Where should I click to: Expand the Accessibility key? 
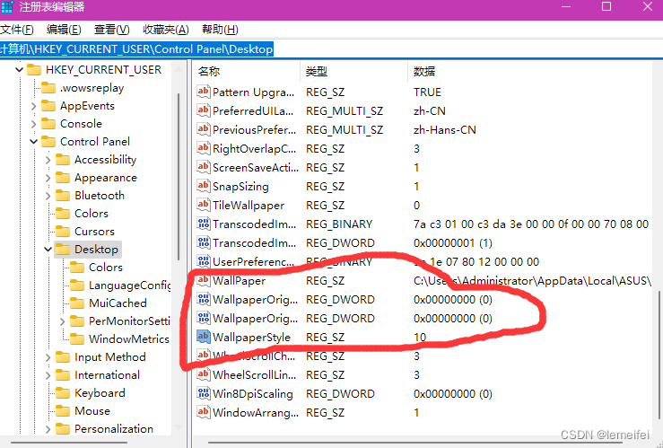click(48, 160)
